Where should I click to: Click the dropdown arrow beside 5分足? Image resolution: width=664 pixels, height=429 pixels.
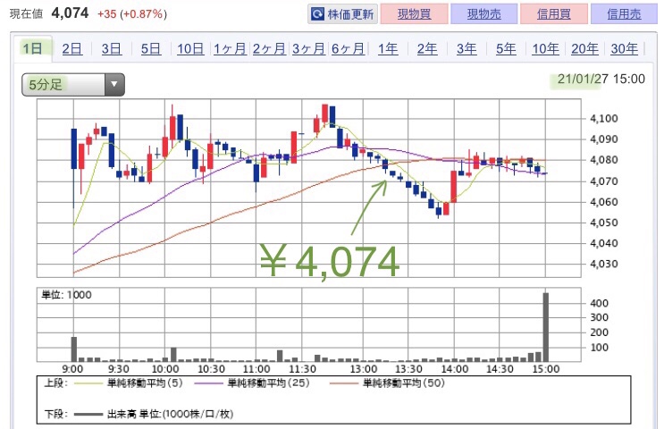click(x=113, y=84)
